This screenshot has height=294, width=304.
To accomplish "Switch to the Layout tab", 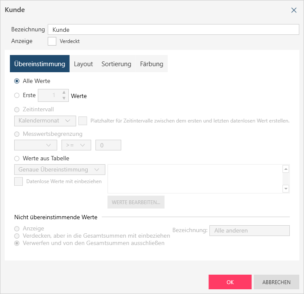I will (83, 64).
